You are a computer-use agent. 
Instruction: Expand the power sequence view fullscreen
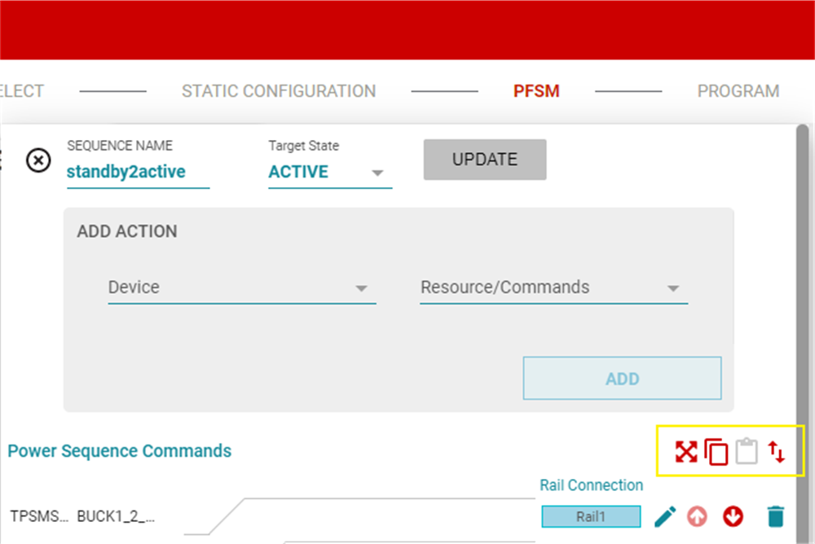(x=685, y=450)
